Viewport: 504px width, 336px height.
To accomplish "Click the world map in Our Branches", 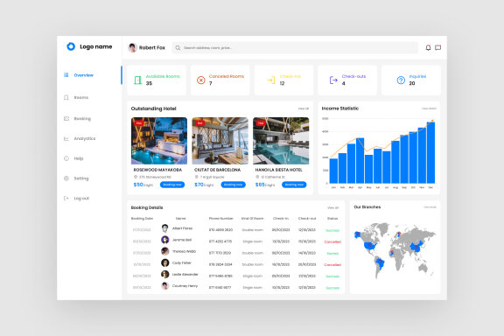I will coord(395,250).
